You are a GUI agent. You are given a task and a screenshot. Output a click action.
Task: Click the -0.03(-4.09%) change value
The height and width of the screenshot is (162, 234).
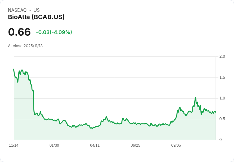54,32
